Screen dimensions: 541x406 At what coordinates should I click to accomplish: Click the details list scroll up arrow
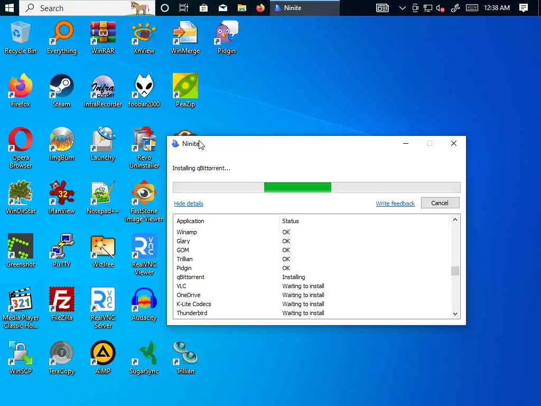(x=455, y=219)
